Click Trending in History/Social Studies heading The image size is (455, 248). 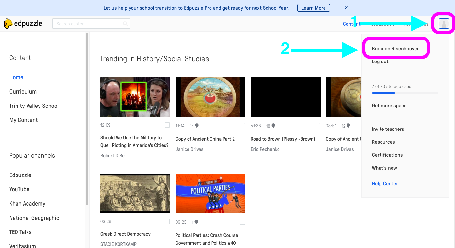(x=154, y=59)
